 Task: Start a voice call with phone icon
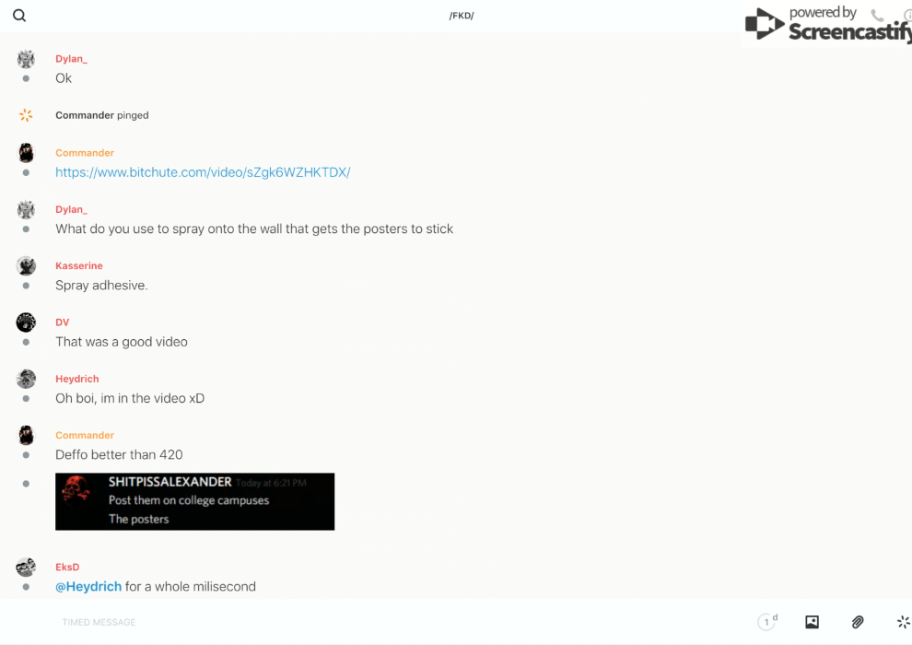[877, 16]
